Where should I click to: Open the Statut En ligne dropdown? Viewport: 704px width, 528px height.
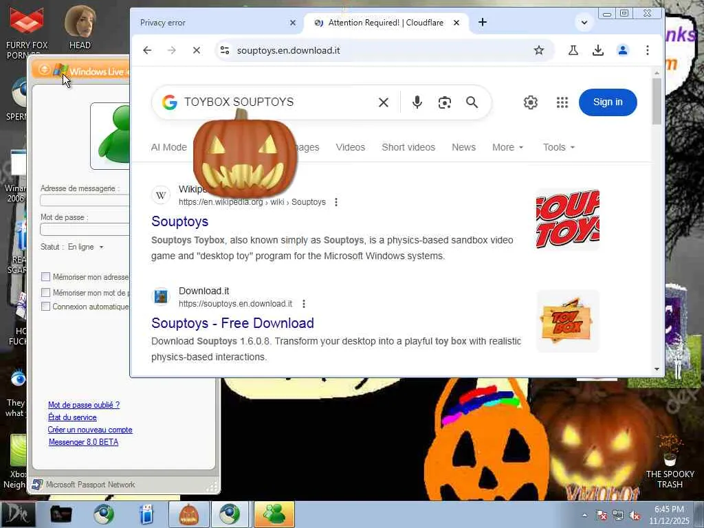[x=86, y=247]
